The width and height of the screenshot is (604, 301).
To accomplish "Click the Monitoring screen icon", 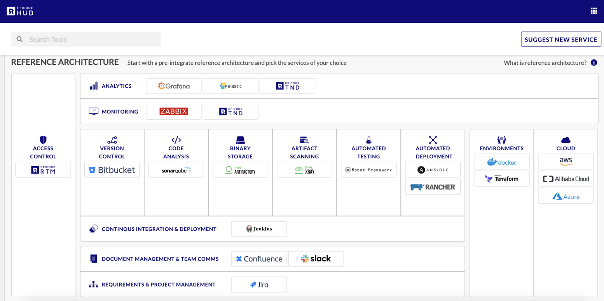I will (x=94, y=111).
